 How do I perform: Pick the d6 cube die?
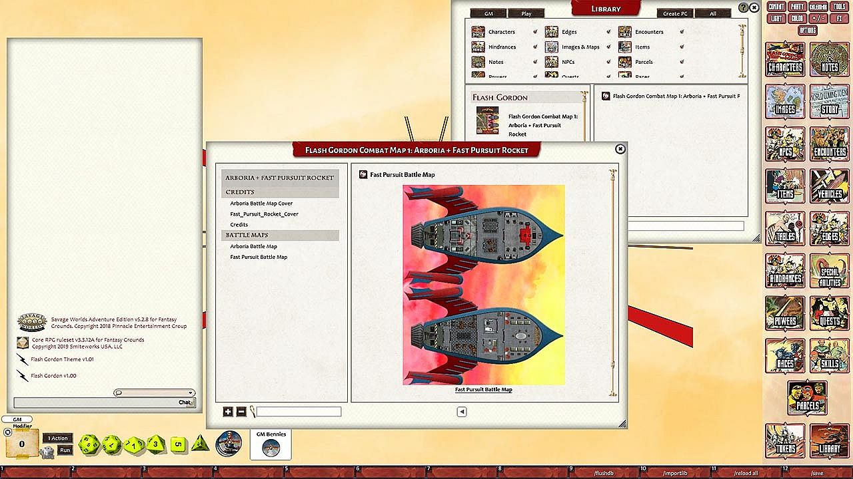178,444
